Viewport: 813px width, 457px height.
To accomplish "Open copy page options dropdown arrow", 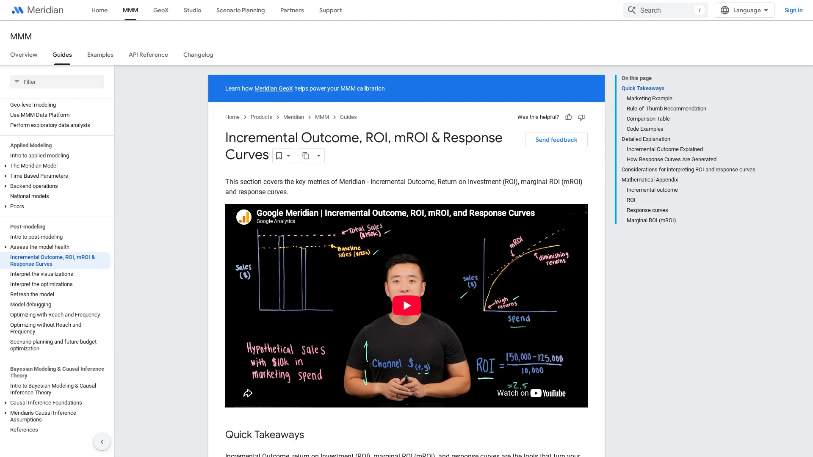I will point(319,156).
